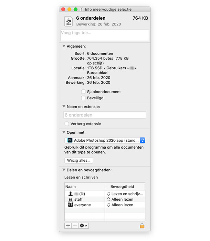210x241 pixels.
Task: Collapse the Algemeen section
Action: tap(64, 46)
